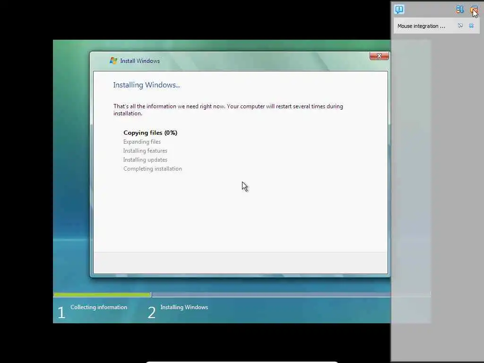
Task: Click the Installing features step
Action: (x=145, y=151)
